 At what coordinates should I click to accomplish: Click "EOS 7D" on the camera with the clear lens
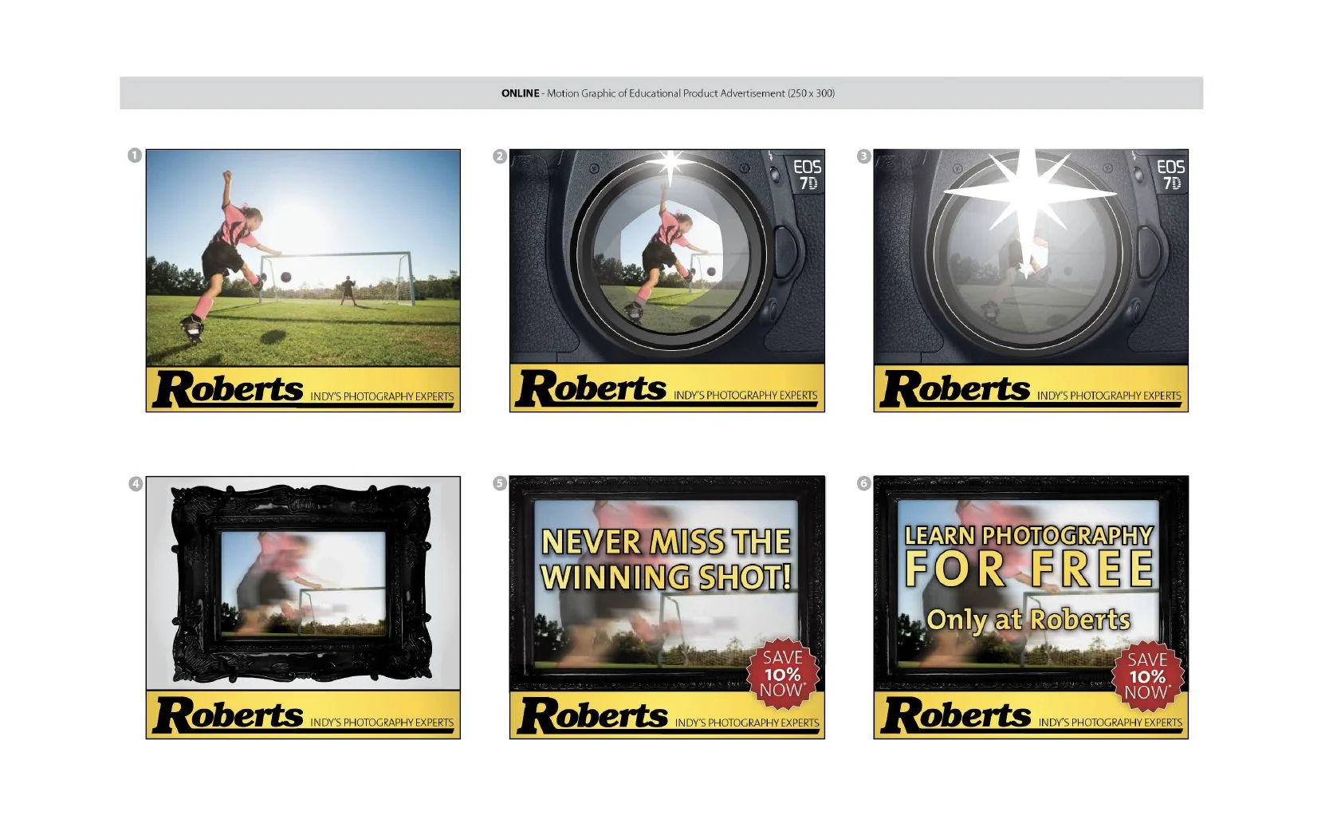click(x=807, y=175)
